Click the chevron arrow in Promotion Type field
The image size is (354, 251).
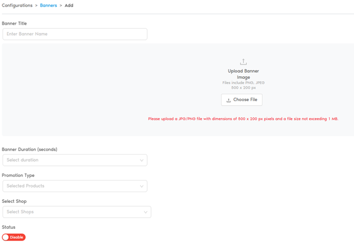point(141,186)
